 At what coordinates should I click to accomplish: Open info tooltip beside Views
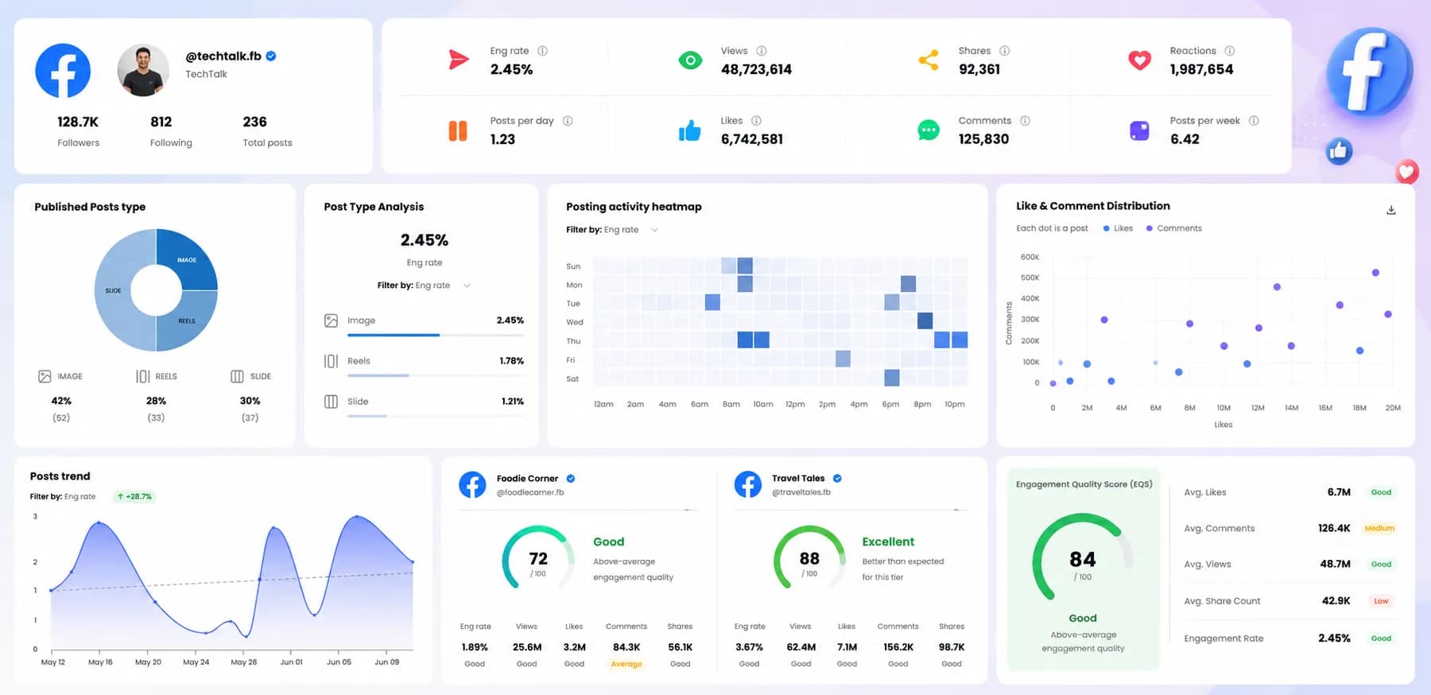pyautogui.click(x=761, y=50)
